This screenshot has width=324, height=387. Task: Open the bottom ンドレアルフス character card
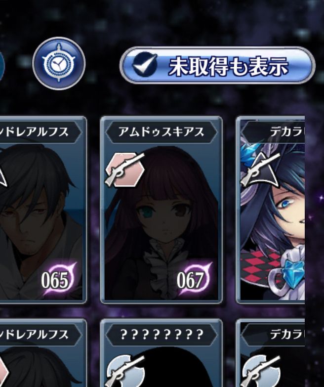click(x=43, y=353)
